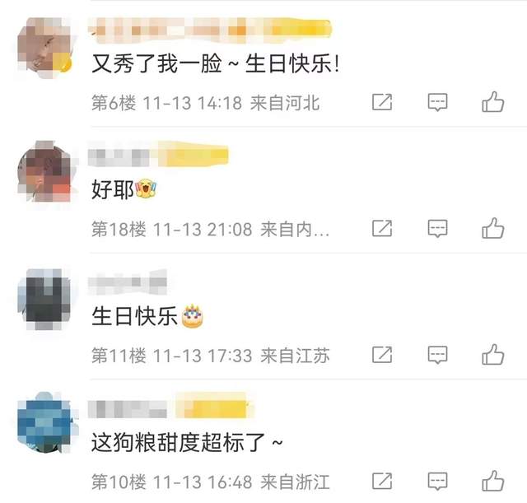
Task: Share the 第10楼 comment from 浙江
Action: pyautogui.click(x=382, y=481)
